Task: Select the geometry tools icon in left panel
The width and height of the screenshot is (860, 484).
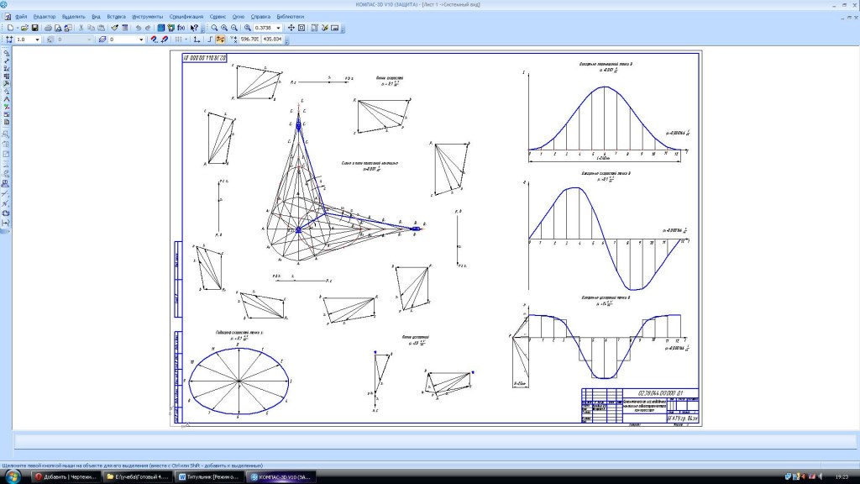Action: [x=7, y=53]
